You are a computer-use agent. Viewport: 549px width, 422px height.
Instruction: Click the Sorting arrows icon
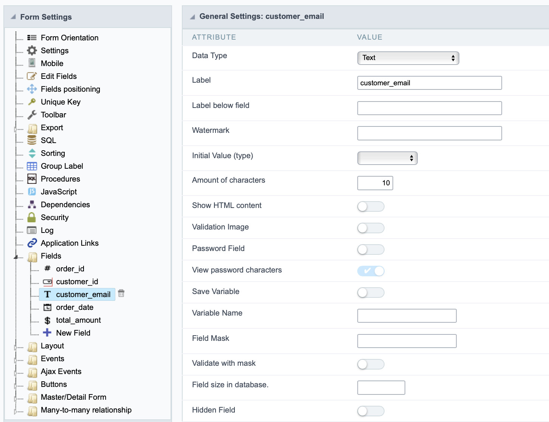(x=32, y=153)
